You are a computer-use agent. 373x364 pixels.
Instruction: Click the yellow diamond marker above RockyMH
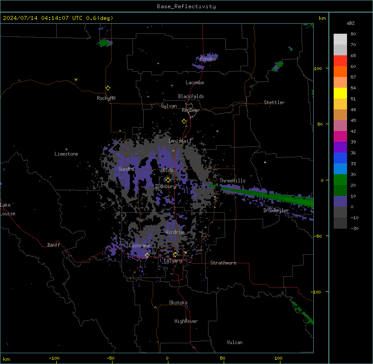108,88
